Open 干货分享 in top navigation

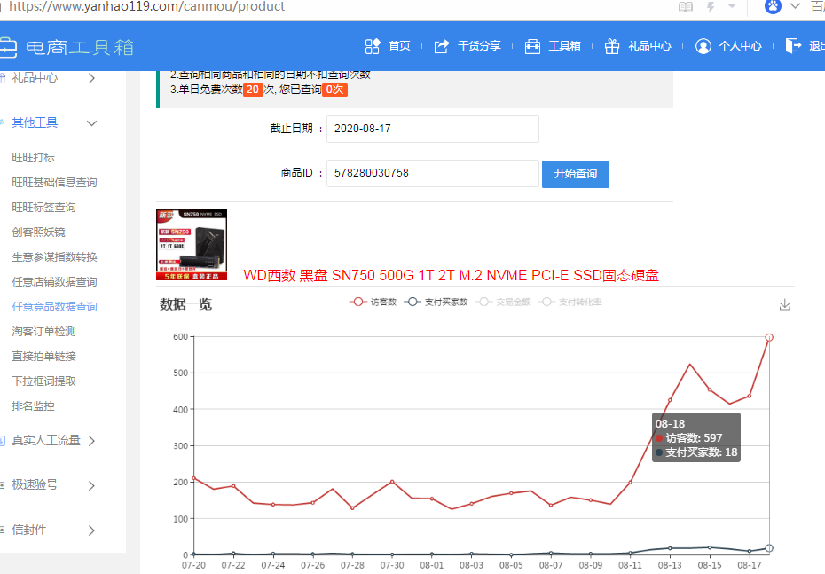pyautogui.click(x=479, y=46)
